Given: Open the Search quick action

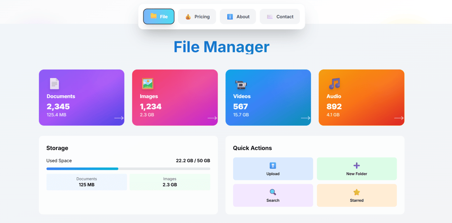Looking at the screenshot, I should [273, 195].
